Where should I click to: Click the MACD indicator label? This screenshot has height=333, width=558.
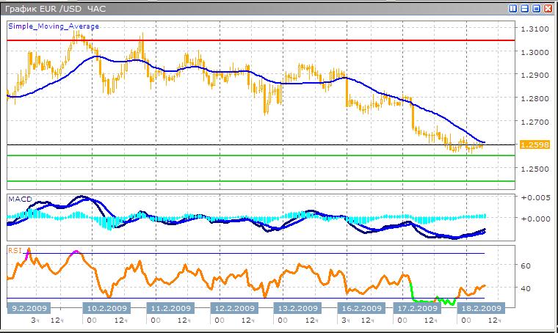point(18,199)
